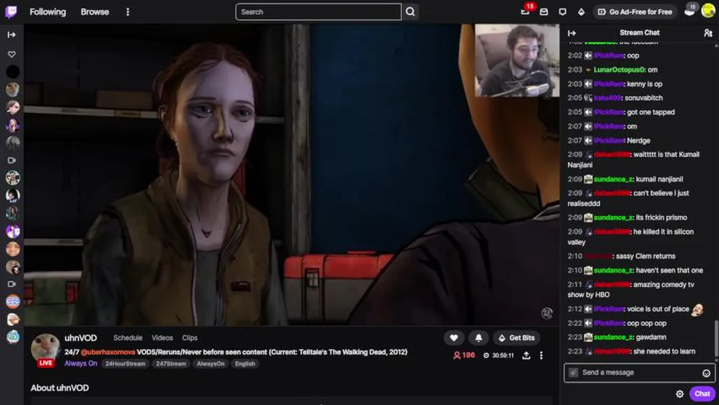Open the Videos tab of uhnVOD
The image size is (719, 405).
(x=162, y=337)
